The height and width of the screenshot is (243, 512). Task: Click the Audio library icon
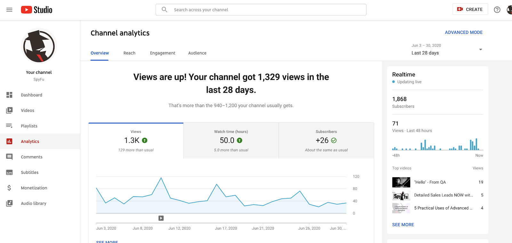click(9, 203)
